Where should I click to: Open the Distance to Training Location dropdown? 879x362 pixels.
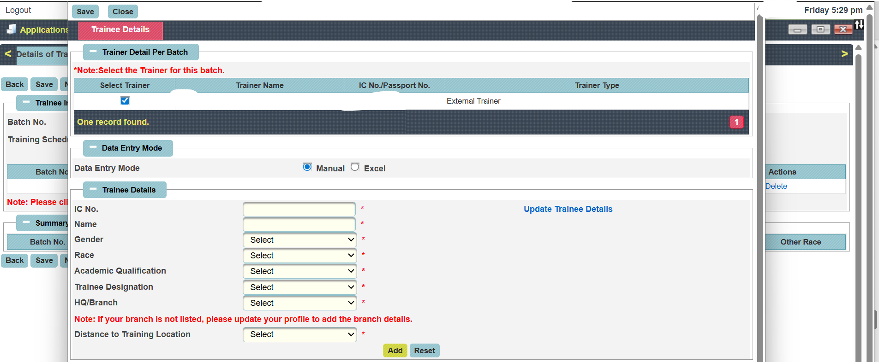(x=300, y=334)
